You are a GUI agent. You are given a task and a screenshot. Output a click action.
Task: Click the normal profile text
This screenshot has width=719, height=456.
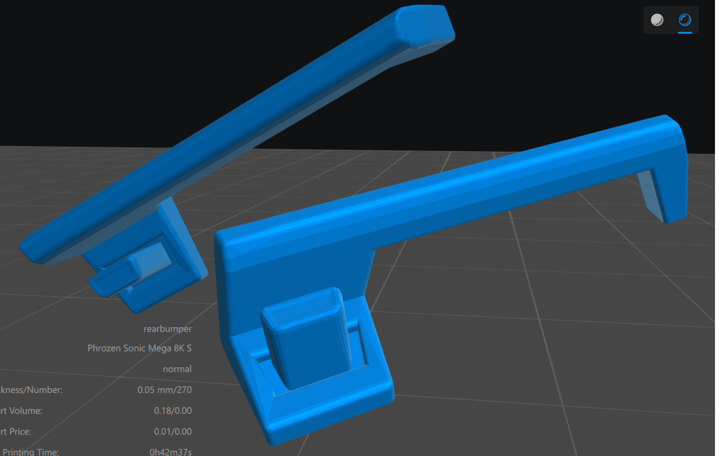[177, 369]
